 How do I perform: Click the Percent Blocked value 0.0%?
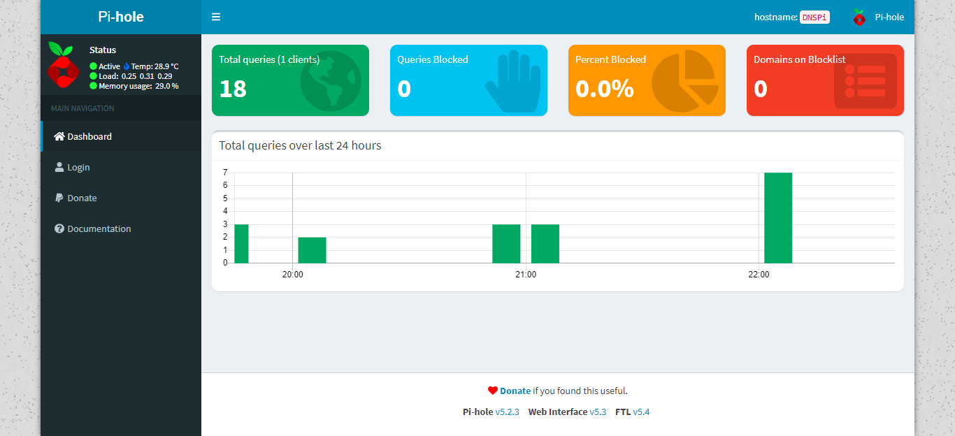click(x=604, y=89)
